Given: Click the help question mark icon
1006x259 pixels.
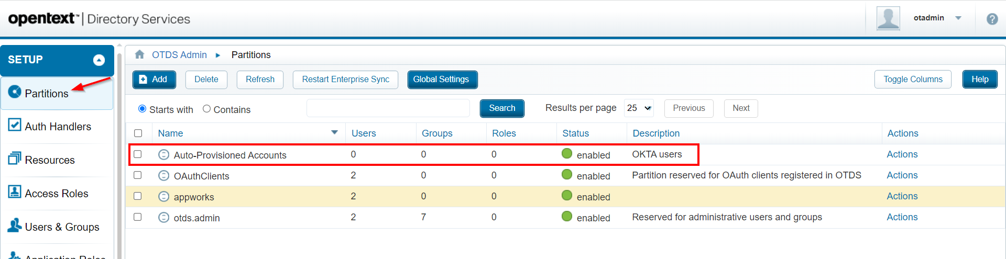Looking at the screenshot, I should (992, 19).
